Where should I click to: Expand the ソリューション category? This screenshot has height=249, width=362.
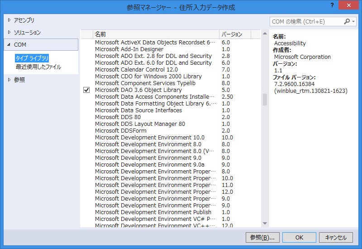(9, 33)
